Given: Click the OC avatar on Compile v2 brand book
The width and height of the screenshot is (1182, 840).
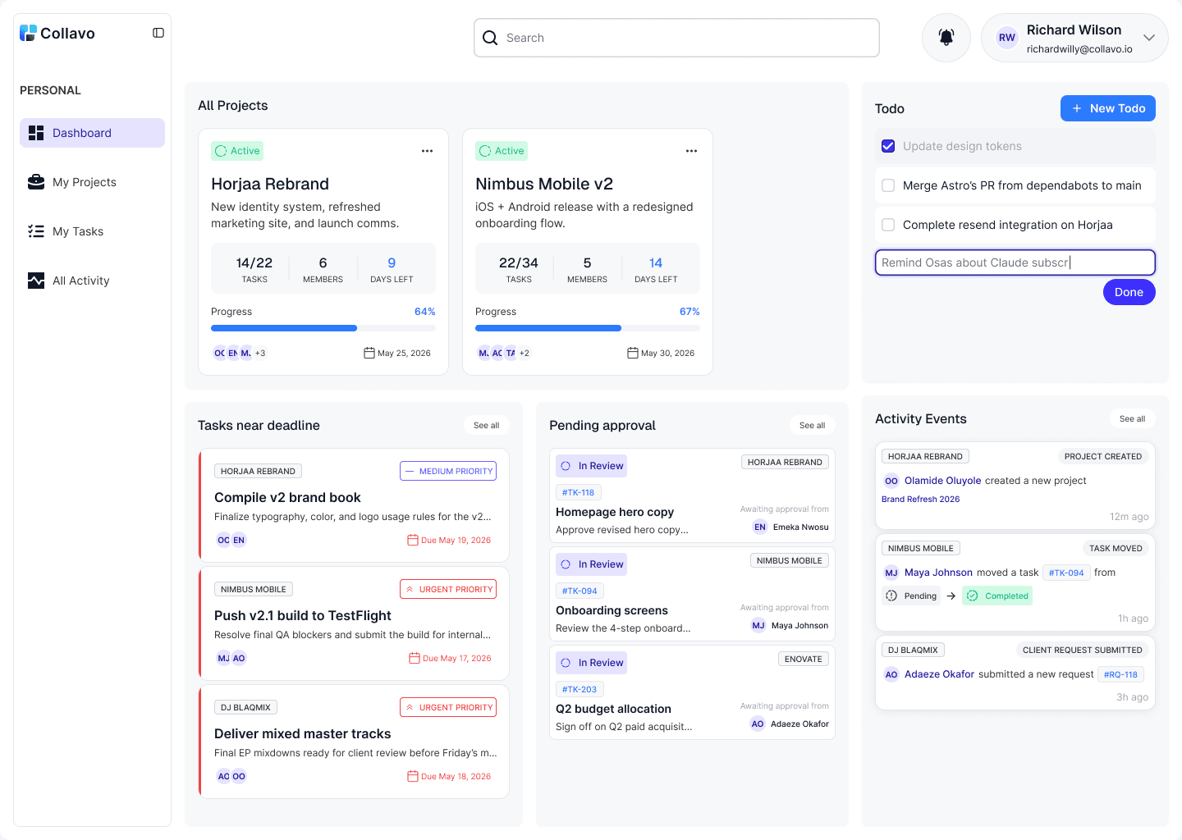Looking at the screenshot, I should (x=223, y=540).
